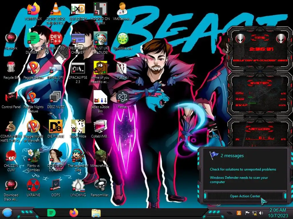
Task: Open Control Panel desktop icon
Action: pyautogui.click(x=11, y=97)
